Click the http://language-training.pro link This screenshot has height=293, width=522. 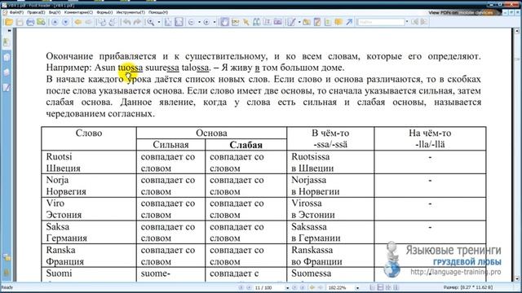455,272
